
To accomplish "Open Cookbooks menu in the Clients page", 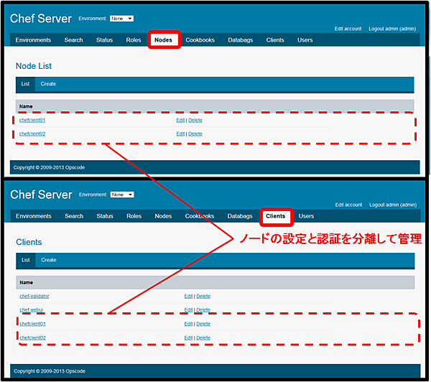I will tap(200, 216).
